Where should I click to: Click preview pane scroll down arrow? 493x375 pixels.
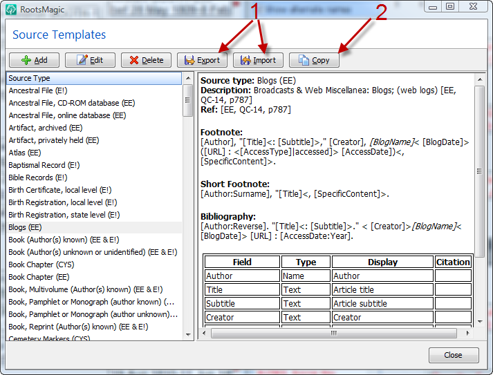480,322
